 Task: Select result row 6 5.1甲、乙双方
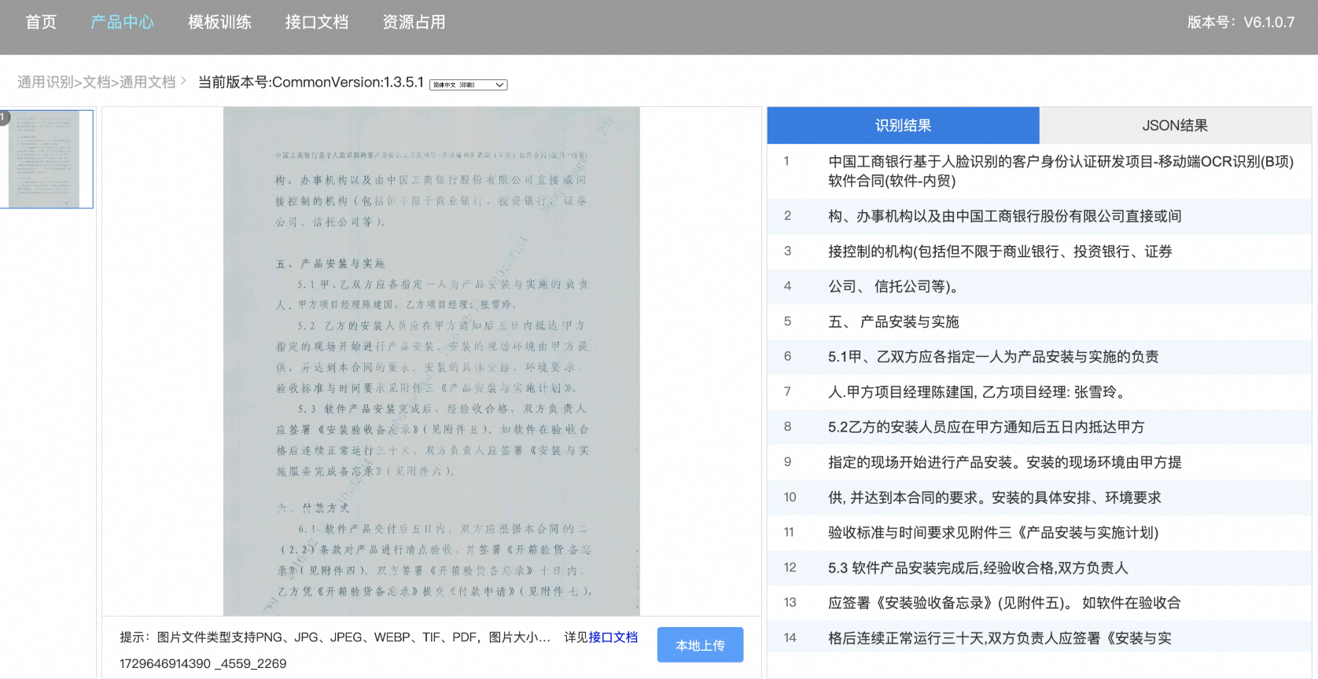coord(1039,357)
